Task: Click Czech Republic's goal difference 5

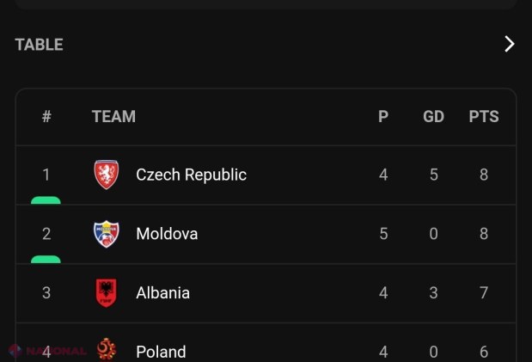Action: pyautogui.click(x=434, y=175)
